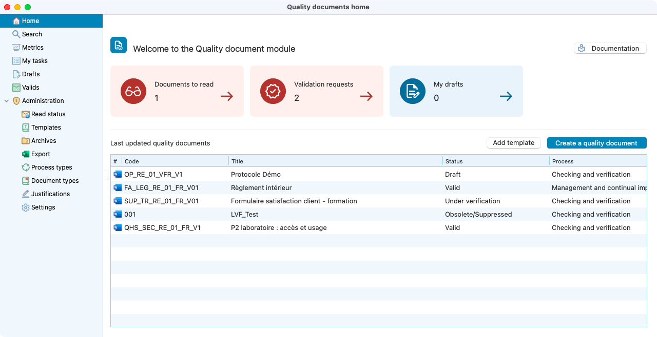Screen dimensions: 657x337
Task: Click the Obsolete/Suppressed status cell
Action: tap(478, 214)
